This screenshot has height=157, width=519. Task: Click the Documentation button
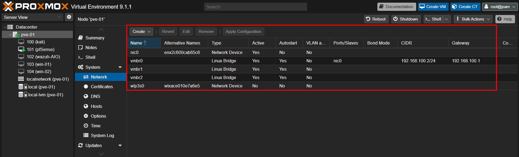[397, 7]
